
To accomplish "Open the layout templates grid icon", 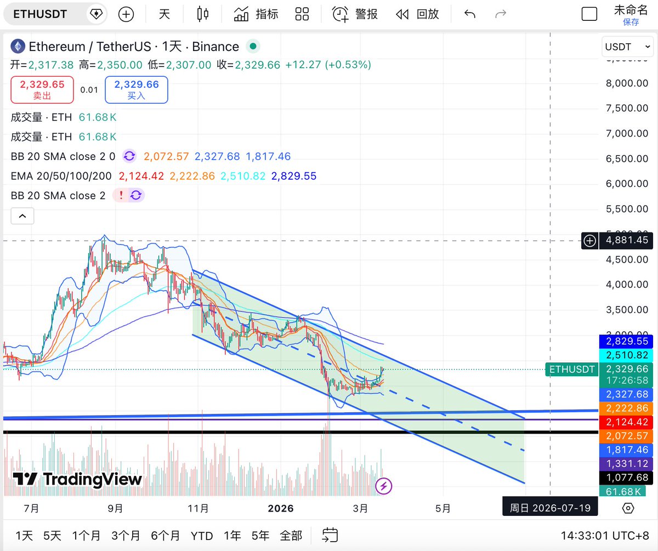I will 302,14.
